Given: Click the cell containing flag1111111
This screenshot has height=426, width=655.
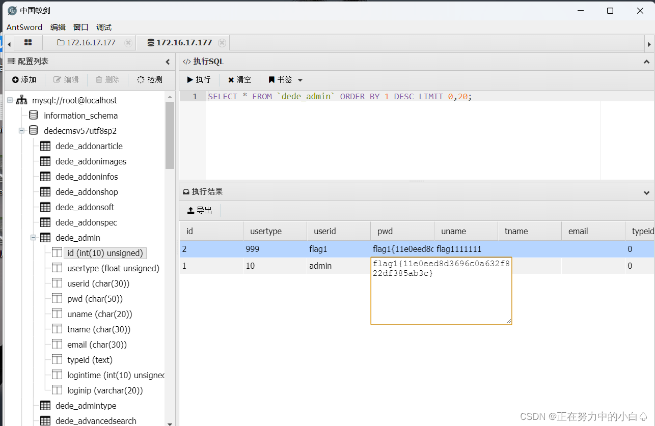Looking at the screenshot, I should click(x=466, y=249).
